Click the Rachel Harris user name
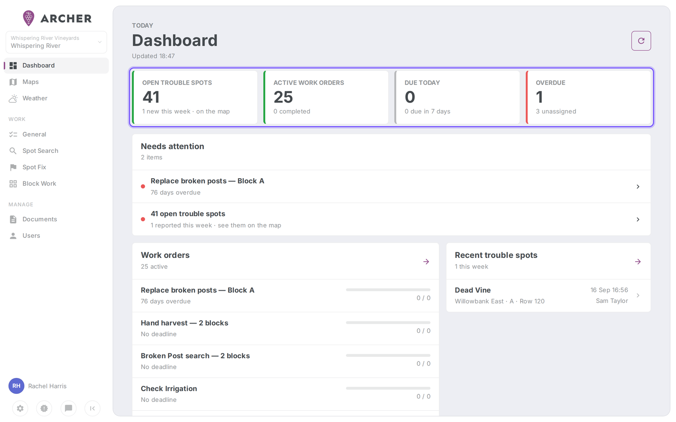Viewport: 676px width, 422px height. (x=47, y=386)
